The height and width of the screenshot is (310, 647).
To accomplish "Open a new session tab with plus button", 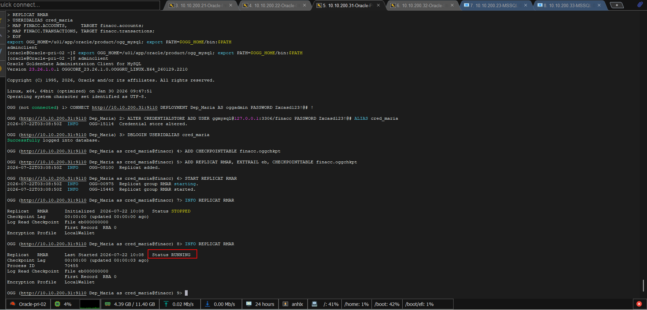I will tap(617, 5).
